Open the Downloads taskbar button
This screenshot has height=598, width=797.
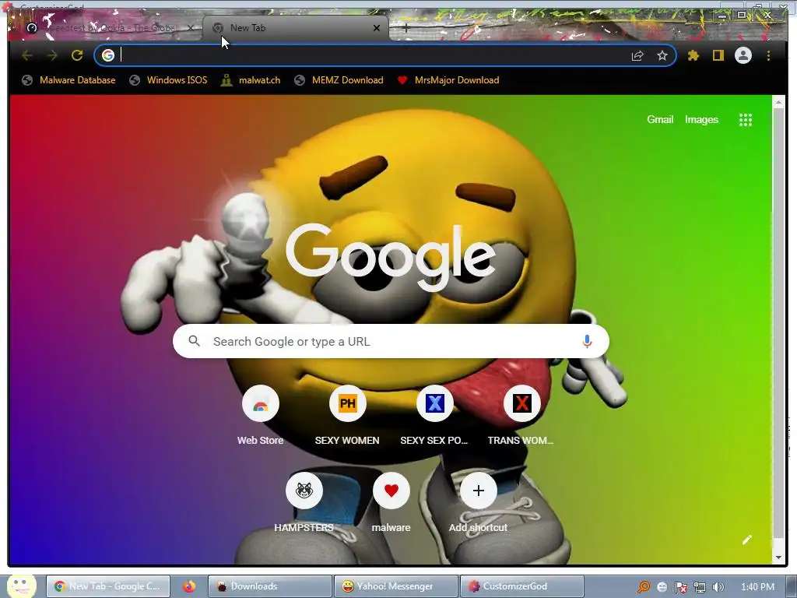coord(270,586)
